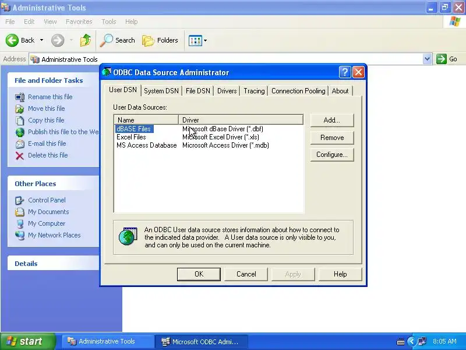This screenshot has height=350, width=466.
Task: Click the My Network Places icon
Action: point(20,236)
